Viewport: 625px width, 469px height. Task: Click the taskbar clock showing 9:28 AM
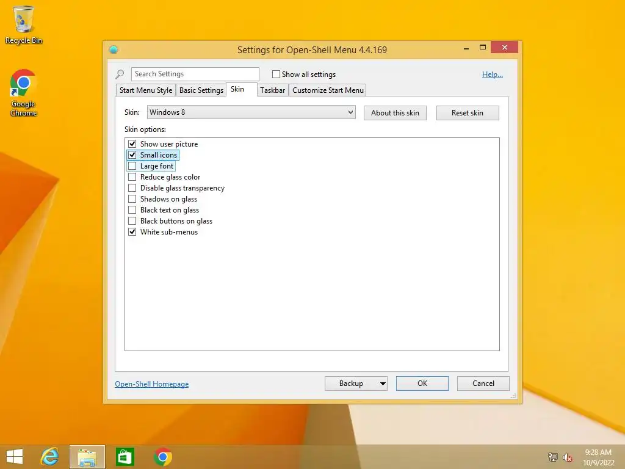tap(598, 457)
